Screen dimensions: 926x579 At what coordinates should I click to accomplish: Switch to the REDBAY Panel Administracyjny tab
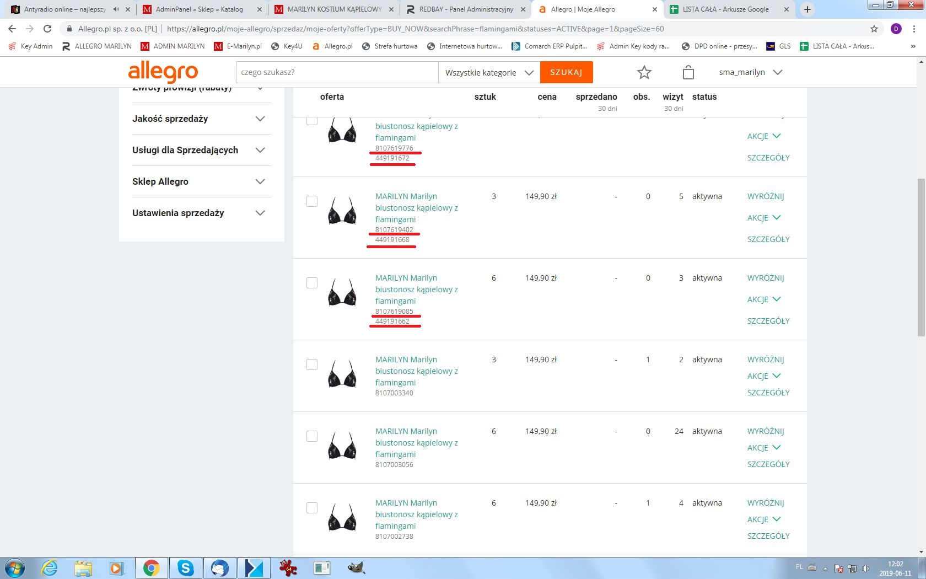pos(466,9)
